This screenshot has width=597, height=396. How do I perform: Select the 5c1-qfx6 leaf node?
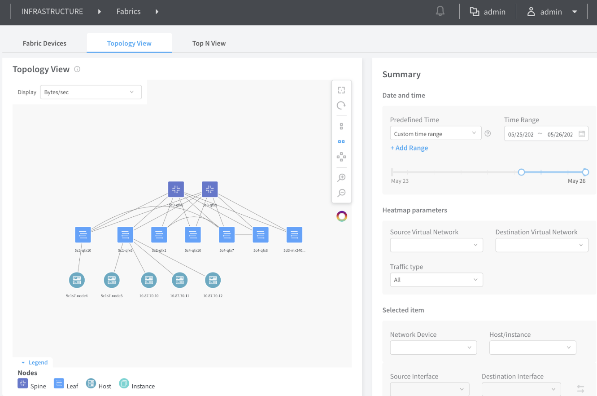[125, 235]
